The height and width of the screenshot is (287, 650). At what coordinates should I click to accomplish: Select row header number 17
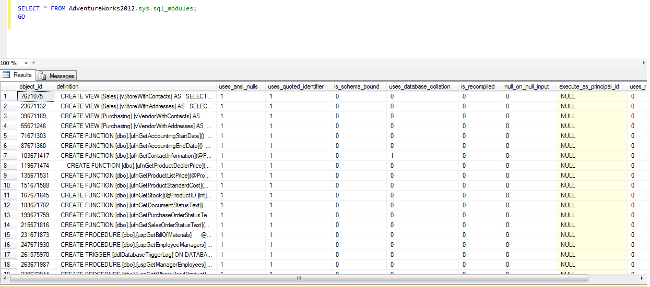[8, 255]
